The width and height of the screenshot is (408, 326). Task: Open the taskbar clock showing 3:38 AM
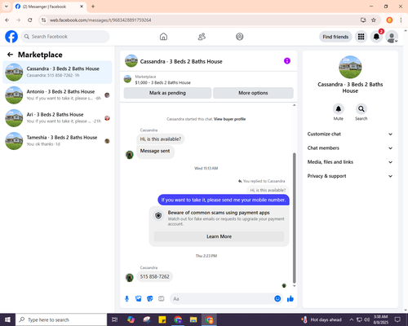pos(381,319)
